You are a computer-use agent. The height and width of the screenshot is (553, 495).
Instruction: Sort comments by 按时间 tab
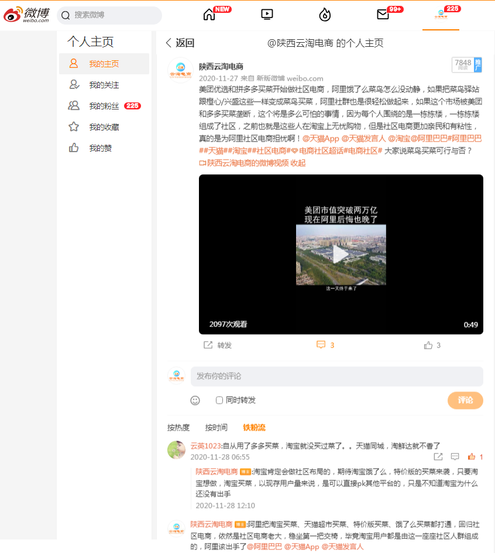tap(216, 427)
